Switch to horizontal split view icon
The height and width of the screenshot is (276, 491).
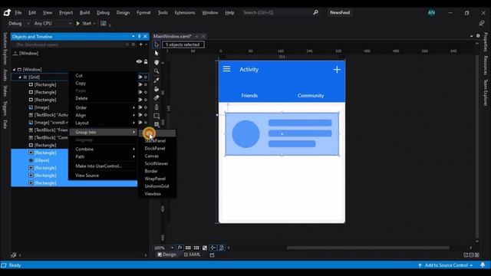[x=471, y=255]
